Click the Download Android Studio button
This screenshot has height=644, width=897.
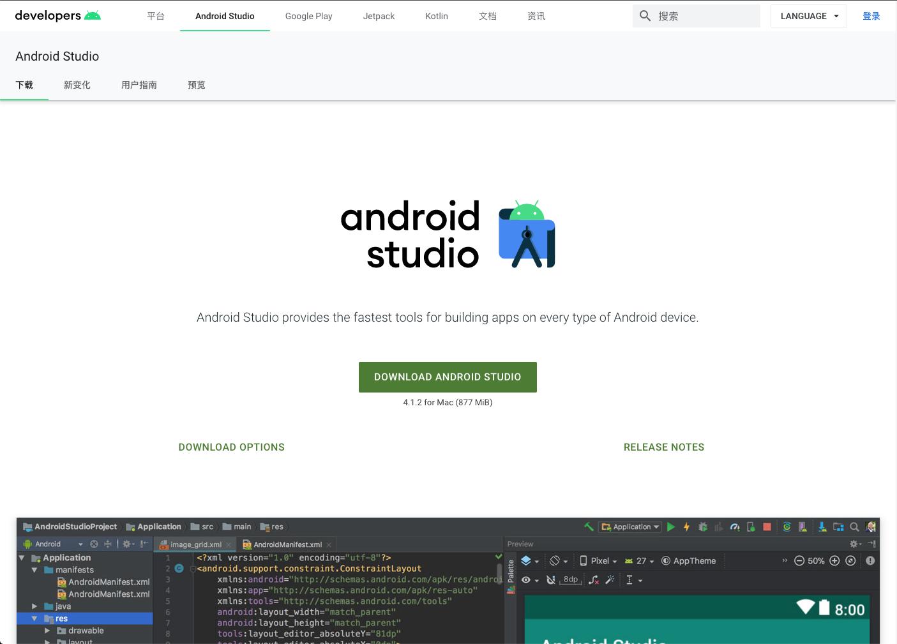pos(448,377)
